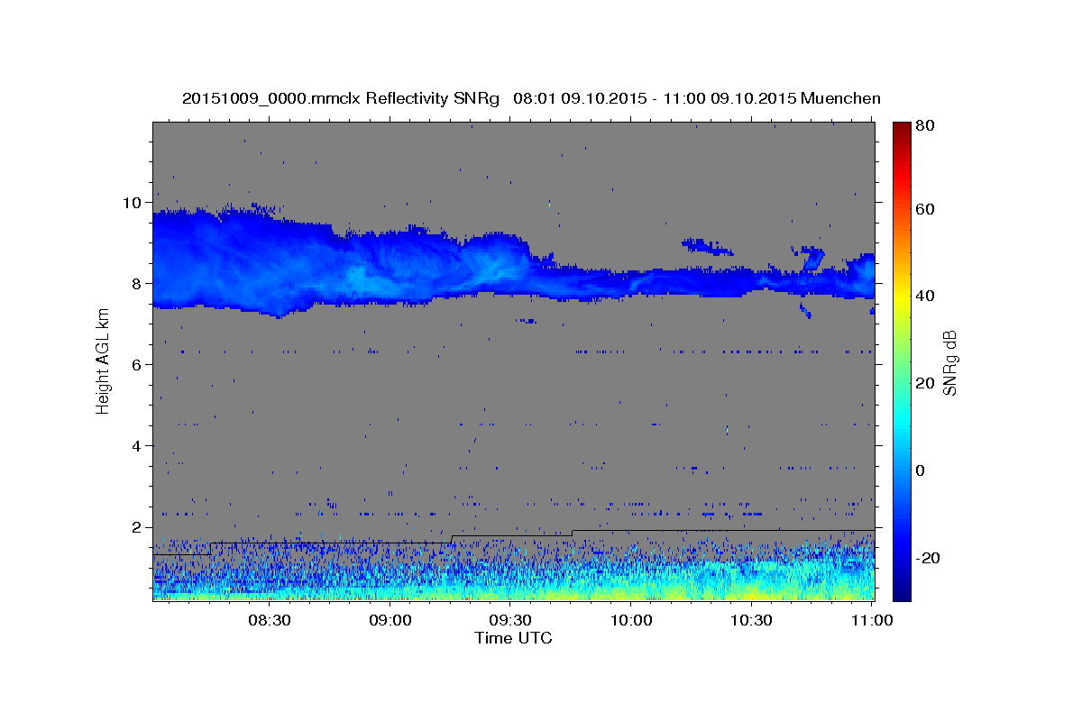The width and height of the screenshot is (1082, 721).
Task: Click the dark red top of colorbar
Action: click(x=902, y=128)
